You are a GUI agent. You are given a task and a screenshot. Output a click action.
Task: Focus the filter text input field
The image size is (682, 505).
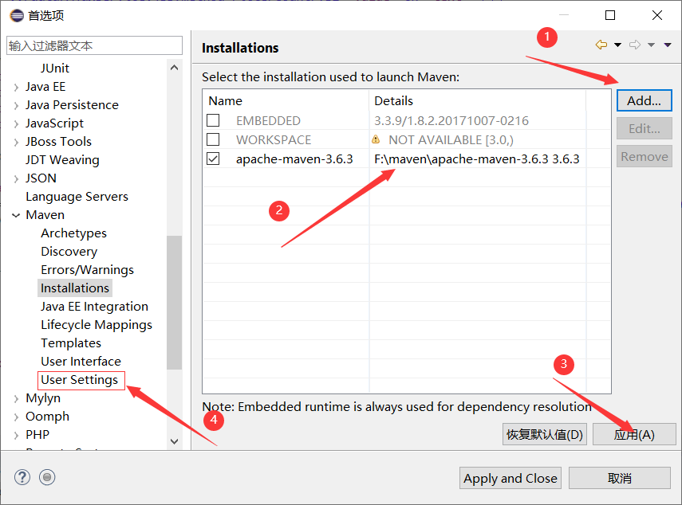coord(94,45)
